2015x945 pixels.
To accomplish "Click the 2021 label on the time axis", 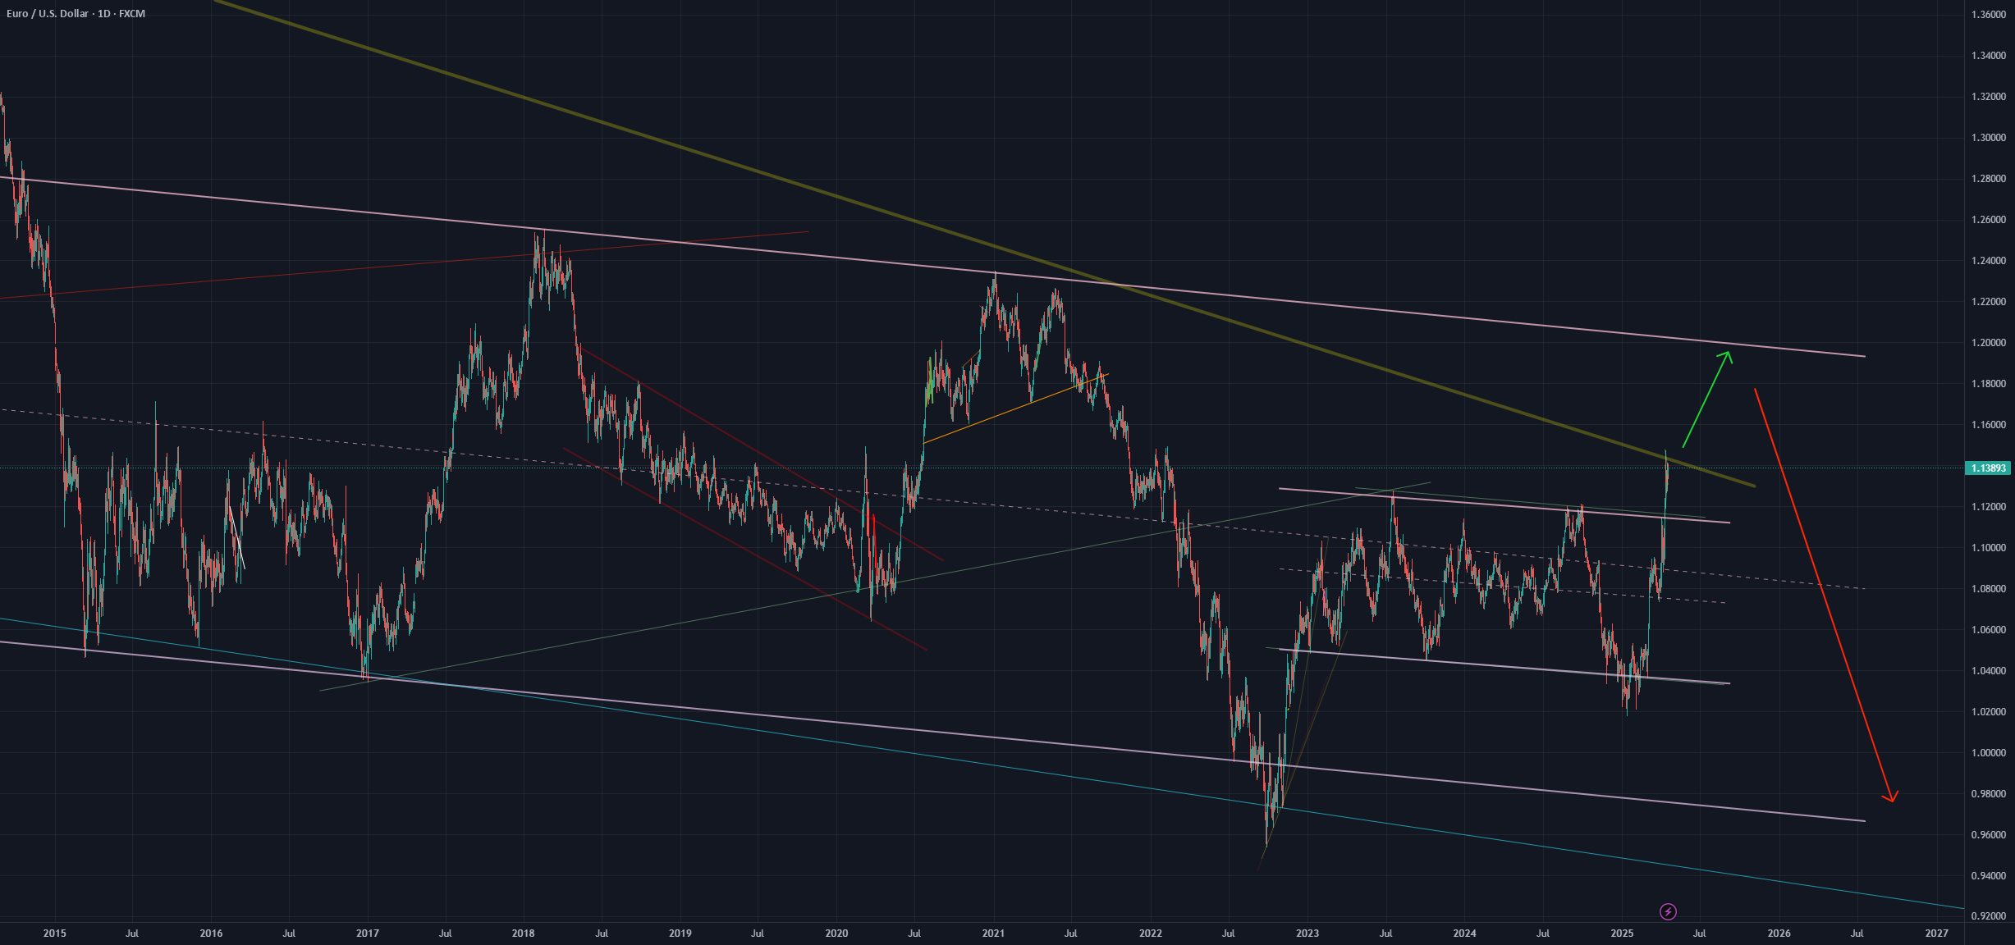I will [993, 934].
